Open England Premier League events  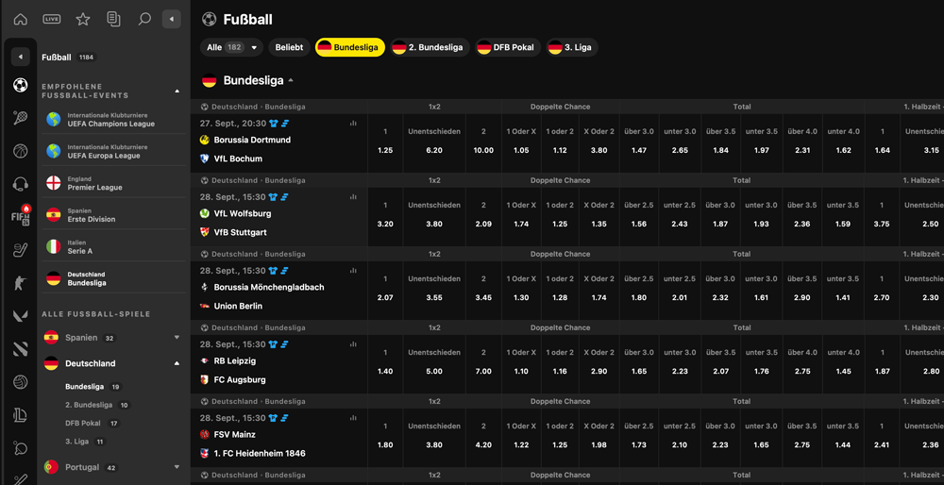point(113,184)
